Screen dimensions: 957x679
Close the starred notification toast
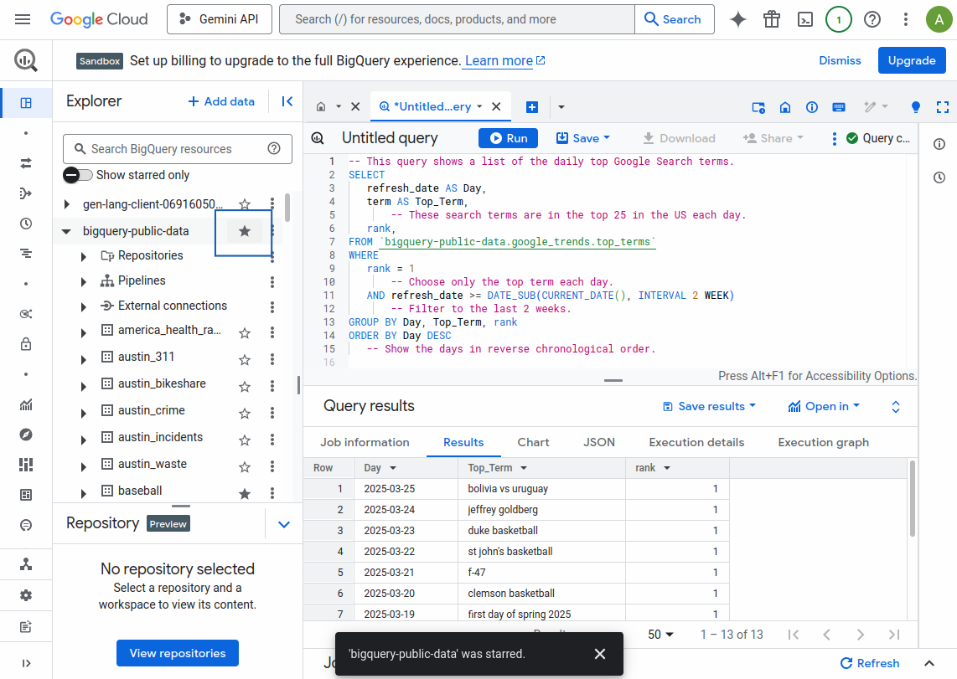[600, 654]
